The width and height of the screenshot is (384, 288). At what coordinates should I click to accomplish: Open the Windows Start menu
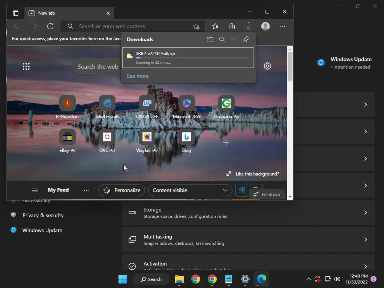123,279
